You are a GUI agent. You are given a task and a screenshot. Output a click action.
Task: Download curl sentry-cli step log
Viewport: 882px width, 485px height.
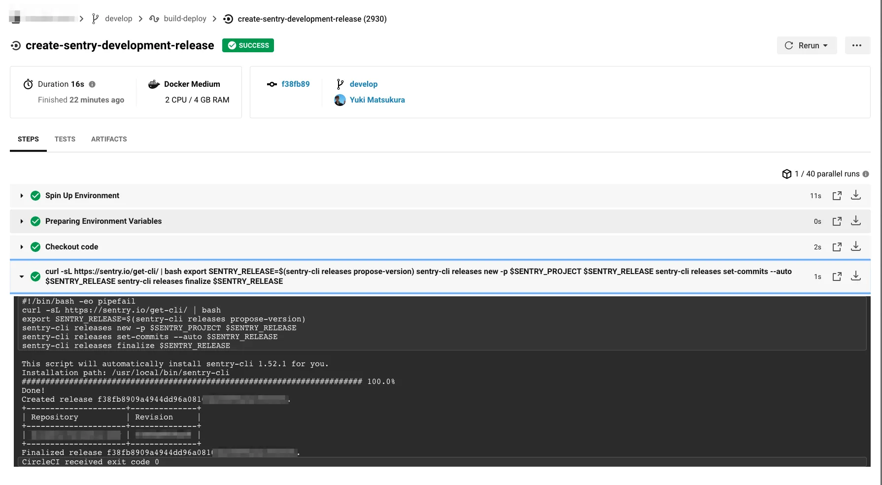[x=856, y=277]
